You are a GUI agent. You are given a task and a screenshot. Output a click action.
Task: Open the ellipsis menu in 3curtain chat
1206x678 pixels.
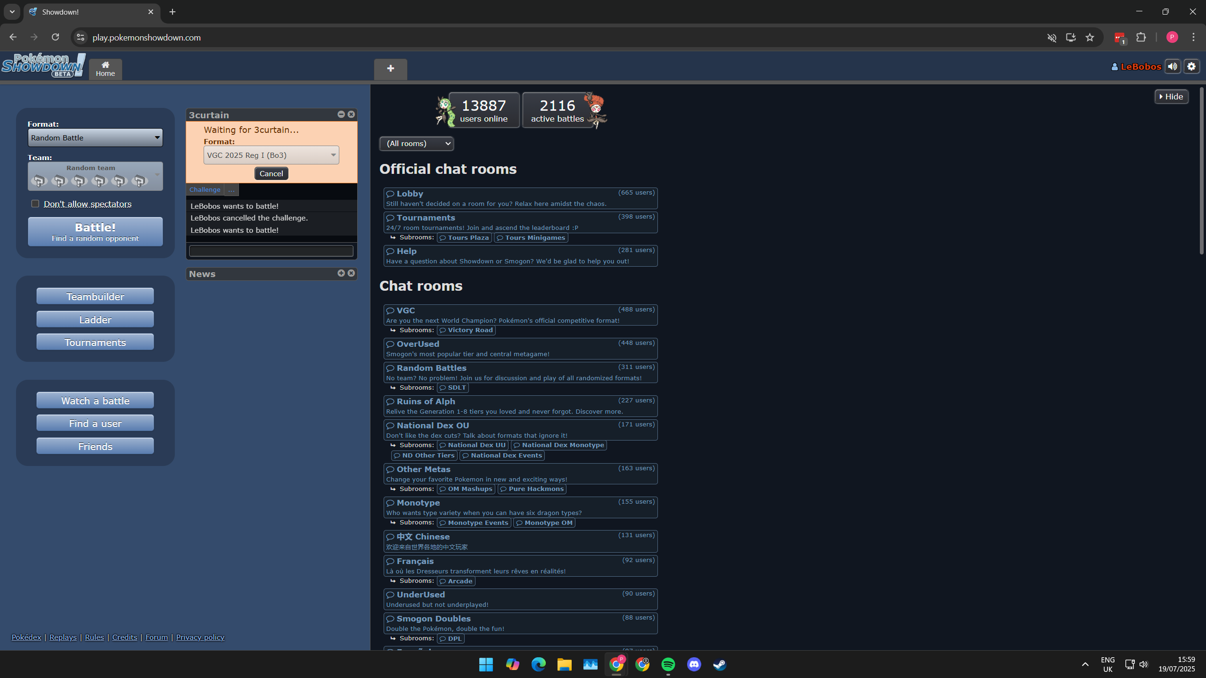click(x=231, y=189)
